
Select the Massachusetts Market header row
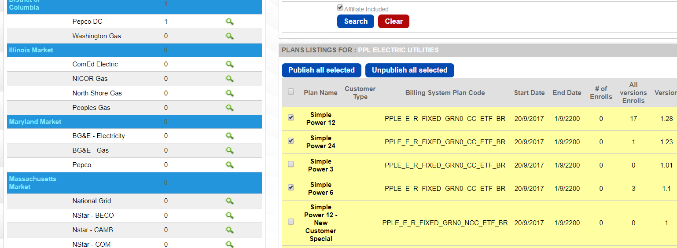(x=134, y=183)
